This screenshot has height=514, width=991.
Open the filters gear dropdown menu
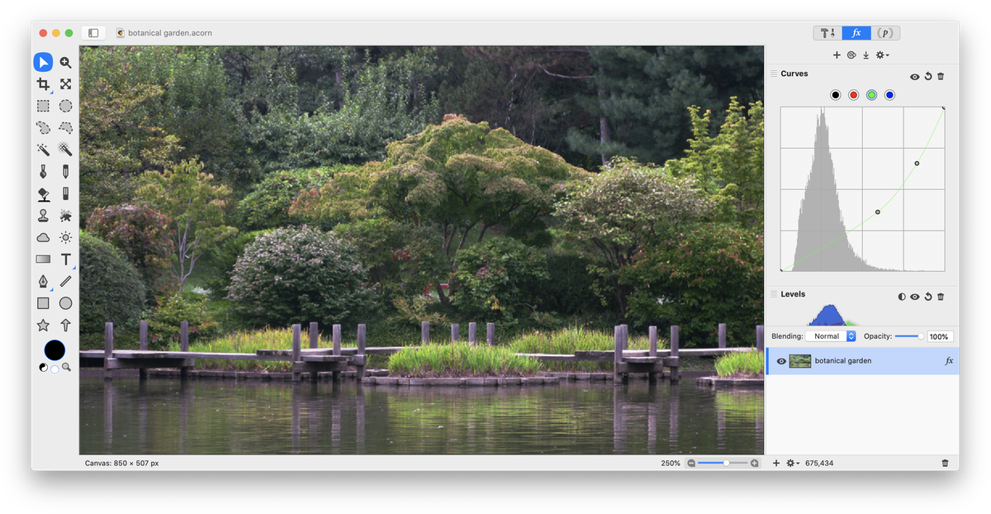(x=883, y=55)
